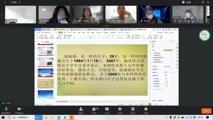Unmute the microphone with 解除静音
This screenshot has height=120, width=213.
[6, 111]
